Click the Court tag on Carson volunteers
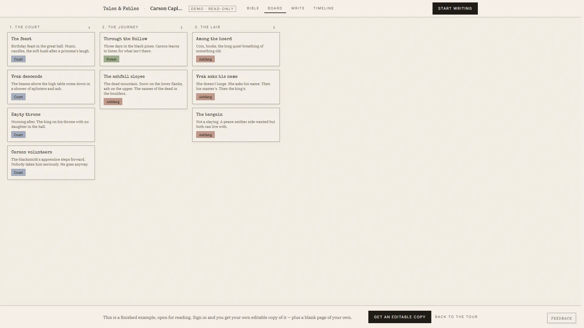Image resolution: width=584 pixels, height=328 pixels. pos(18,172)
